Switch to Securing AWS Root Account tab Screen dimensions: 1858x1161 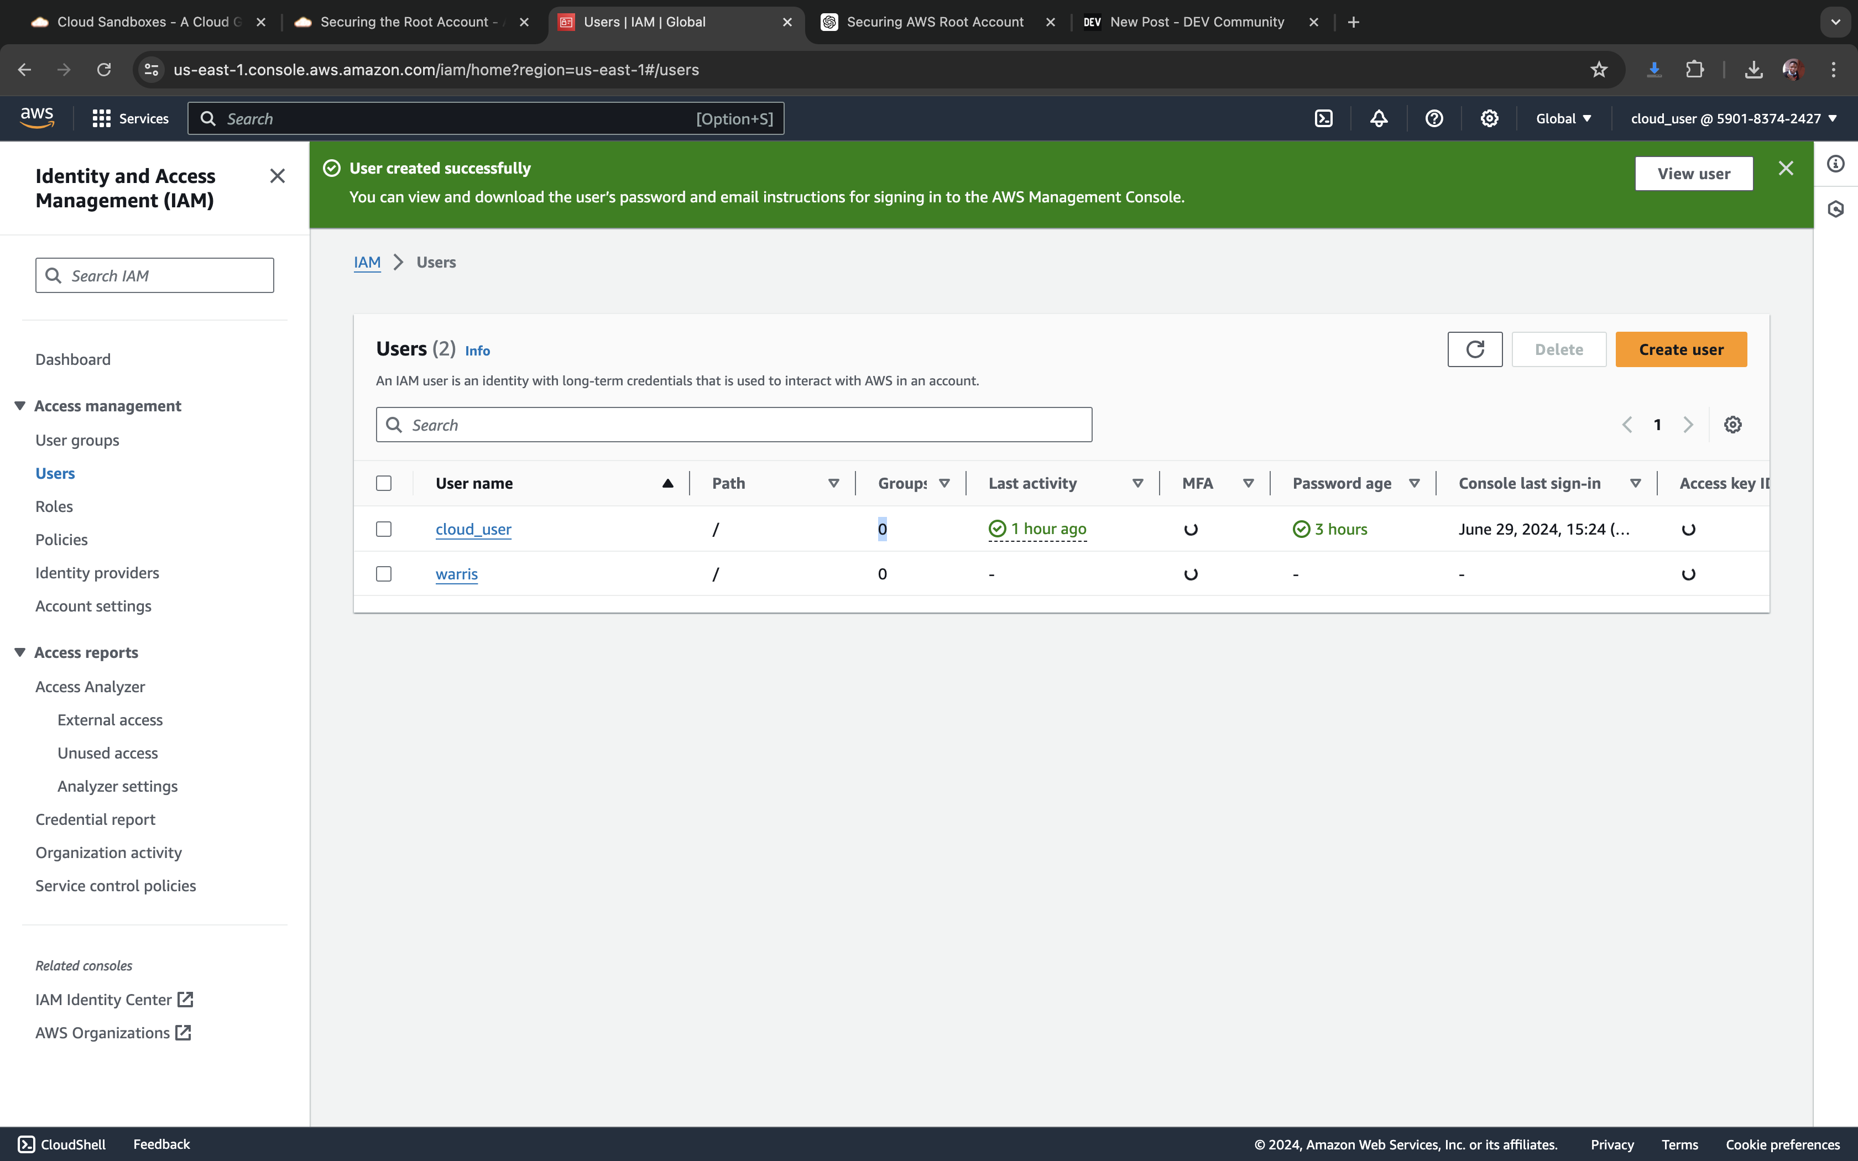[935, 22]
